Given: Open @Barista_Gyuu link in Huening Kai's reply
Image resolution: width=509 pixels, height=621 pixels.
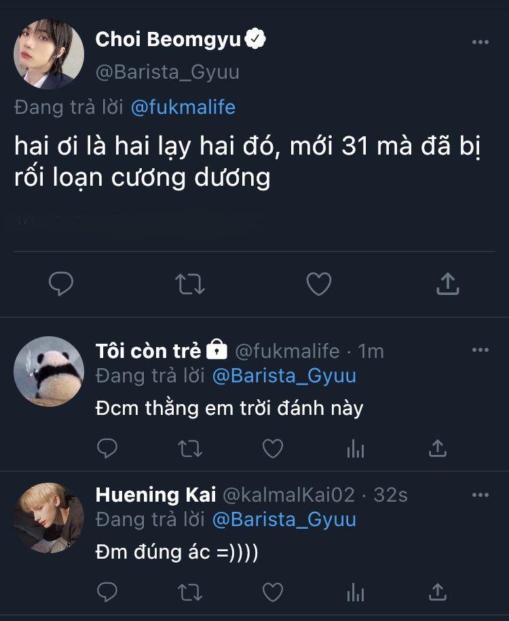Looking at the screenshot, I should pyautogui.click(x=284, y=520).
